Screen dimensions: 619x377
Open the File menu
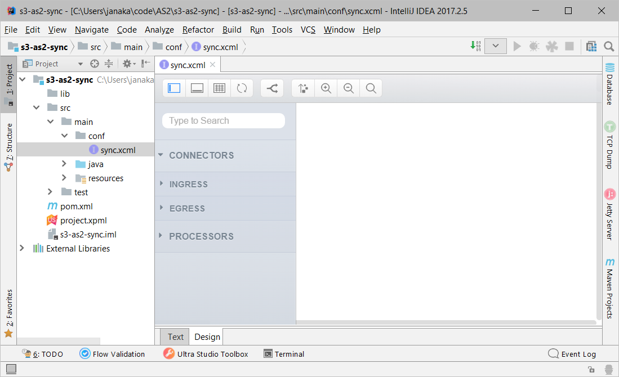click(11, 30)
